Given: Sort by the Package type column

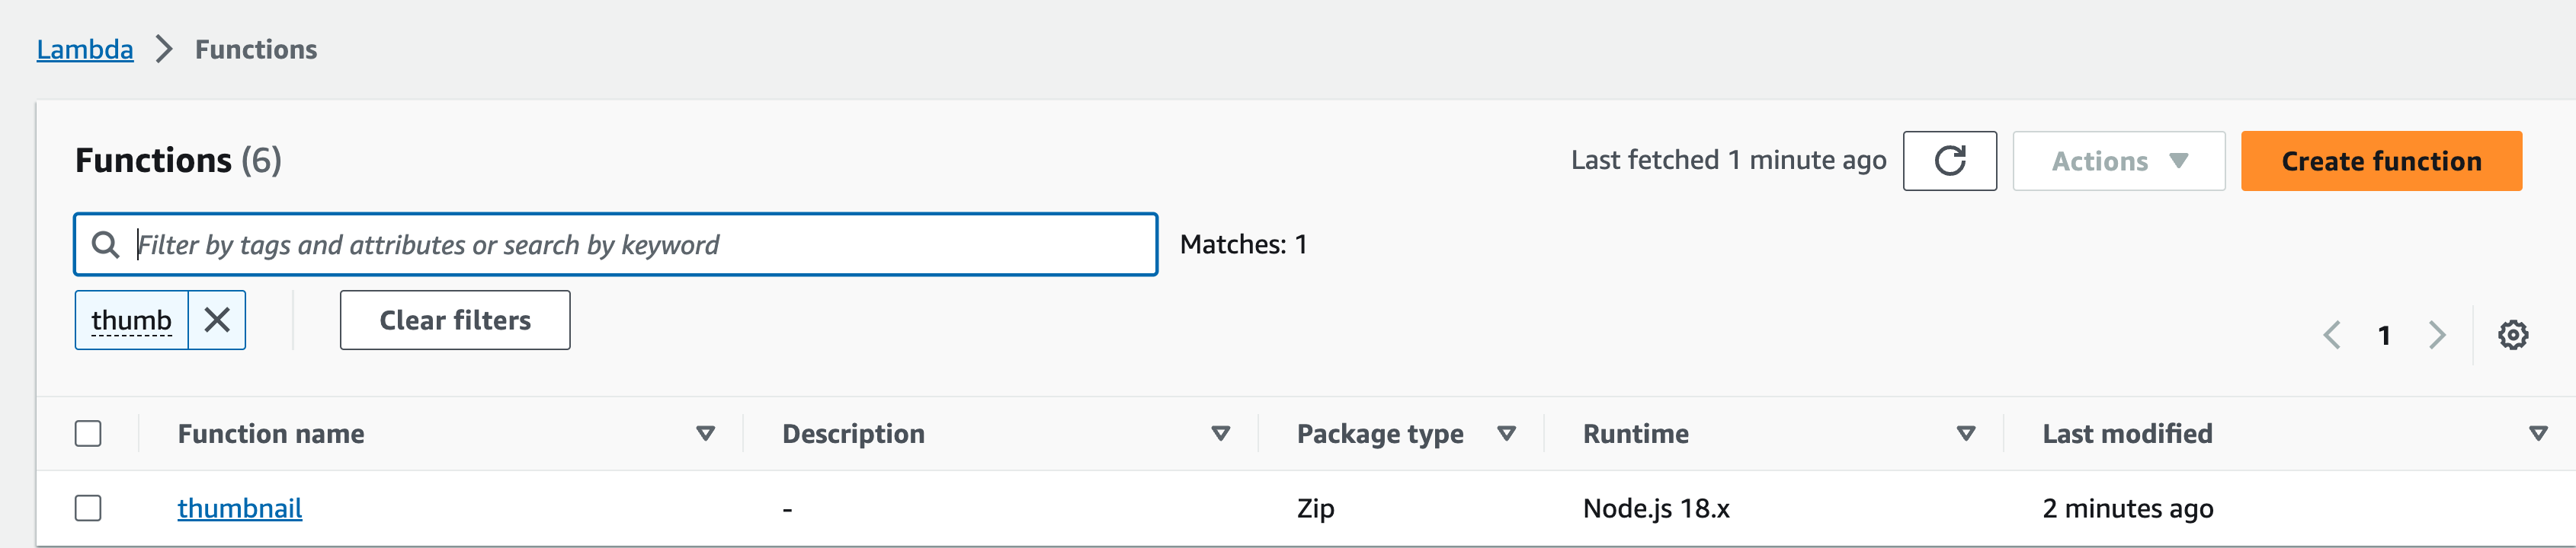Looking at the screenshot, I should [1506, 433].
